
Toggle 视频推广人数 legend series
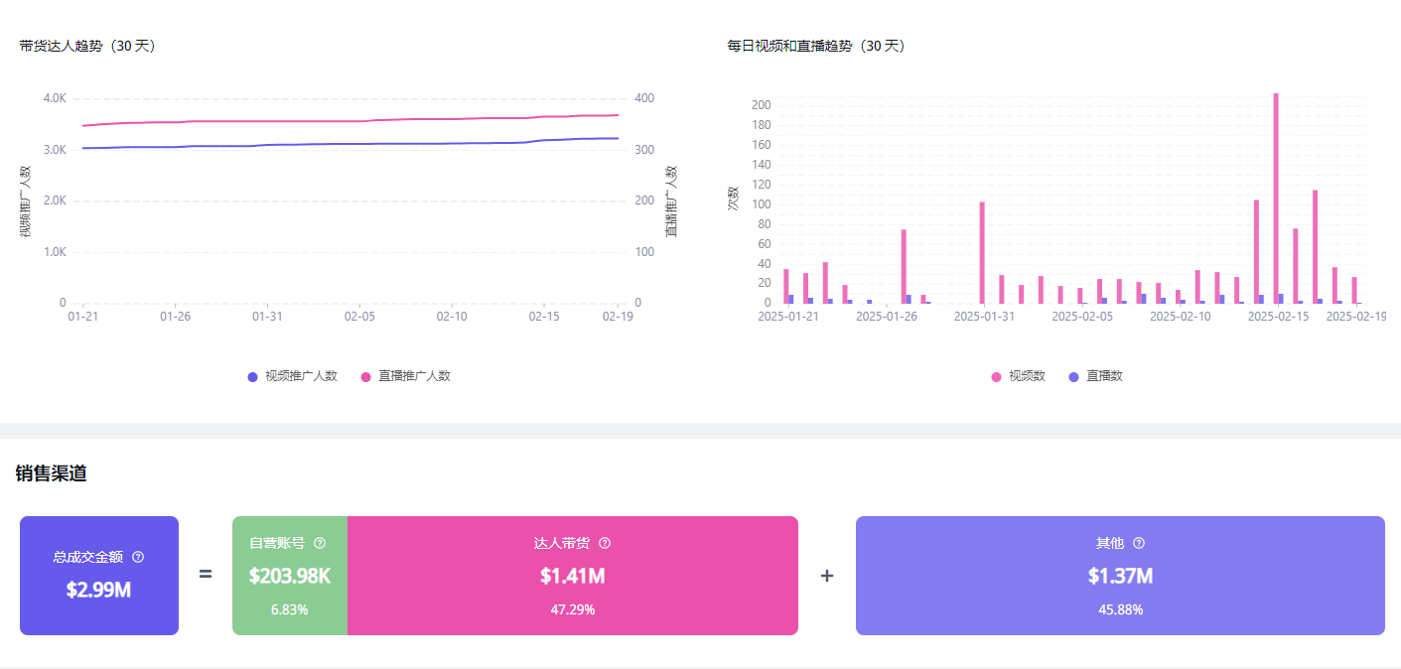(x=293, y=376)
